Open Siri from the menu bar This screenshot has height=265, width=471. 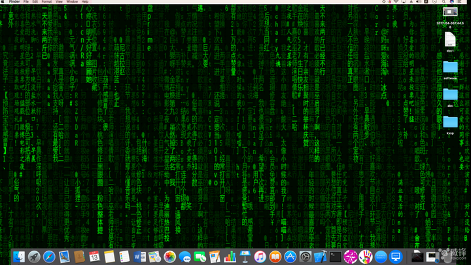point(452,2)
